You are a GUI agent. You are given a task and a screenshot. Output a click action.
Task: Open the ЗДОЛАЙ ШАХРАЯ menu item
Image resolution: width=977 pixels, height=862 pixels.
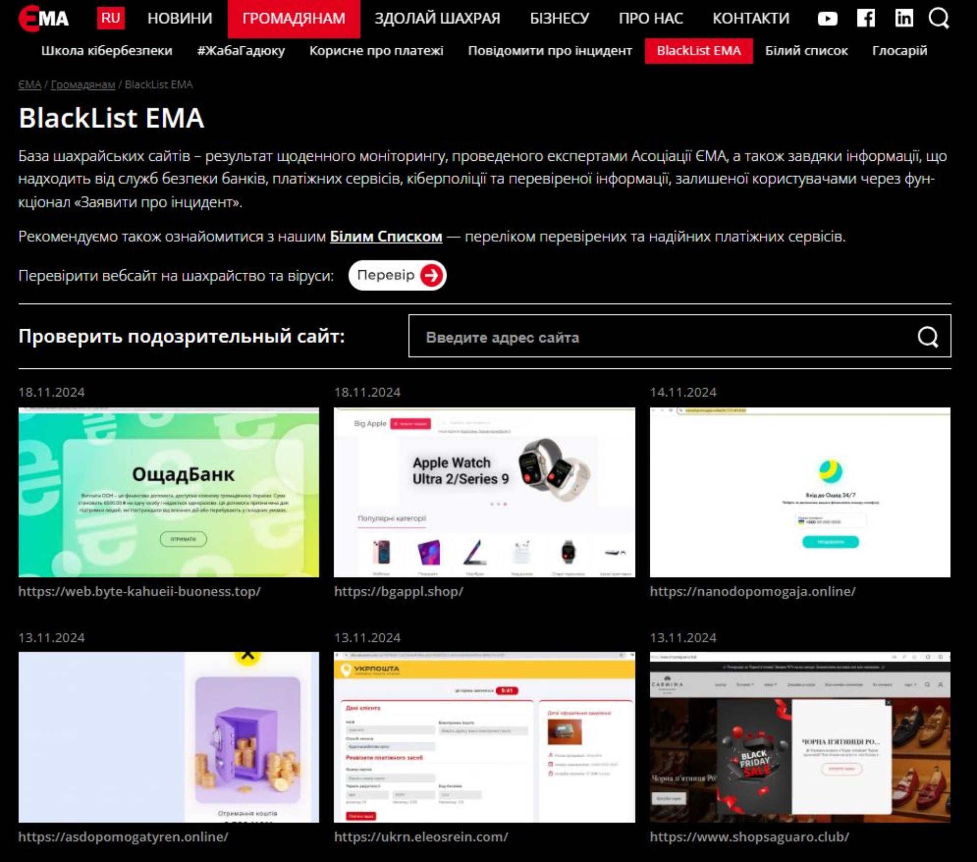click(437, 18)
